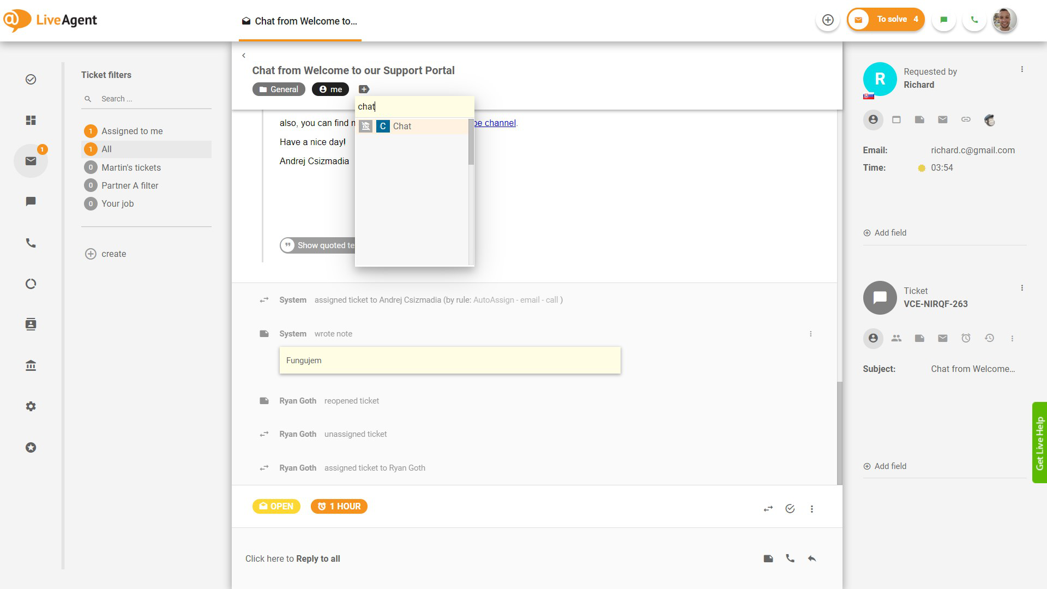Image resolution: width=1047 pixels, height=589 pixels.
Task: Click the transfer ticket arrows icon above status bar
Action: [x=768, y=508]
